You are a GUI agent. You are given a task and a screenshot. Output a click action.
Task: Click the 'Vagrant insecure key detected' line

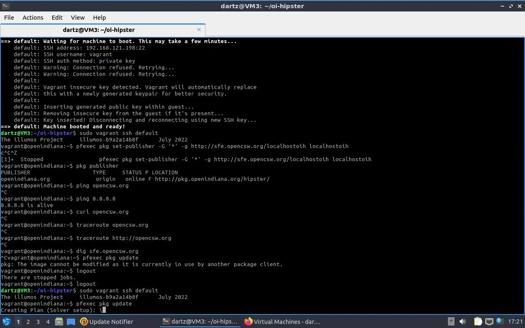[135, 87]
